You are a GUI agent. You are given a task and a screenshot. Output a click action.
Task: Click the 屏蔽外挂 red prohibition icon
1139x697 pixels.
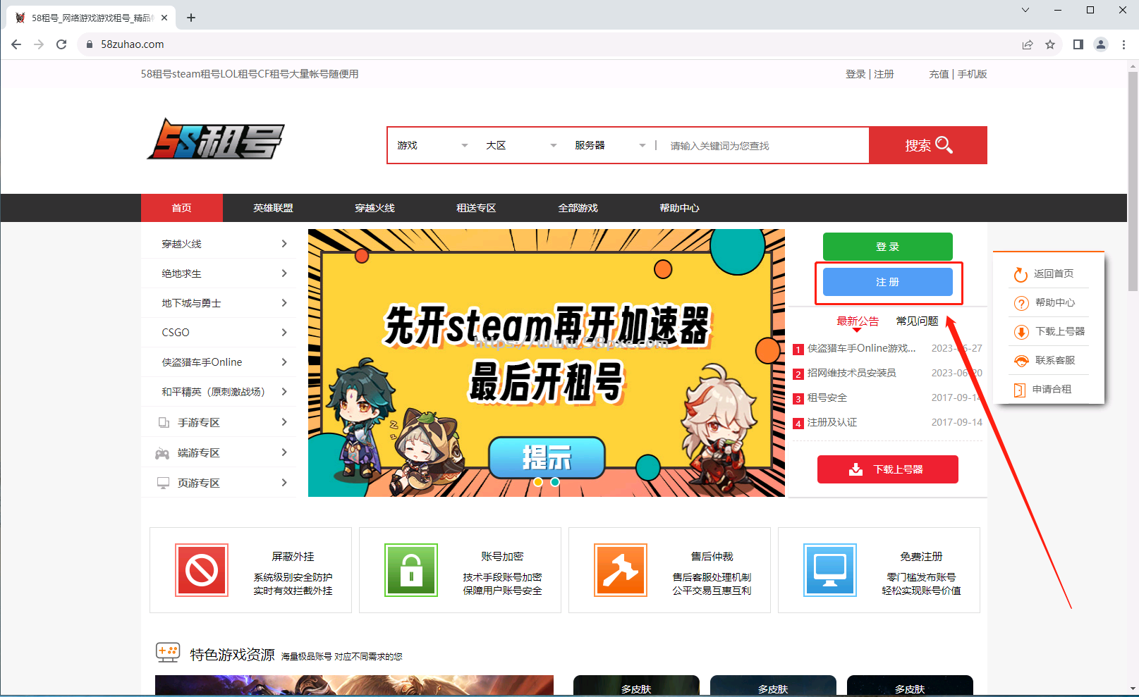[202, 570]
